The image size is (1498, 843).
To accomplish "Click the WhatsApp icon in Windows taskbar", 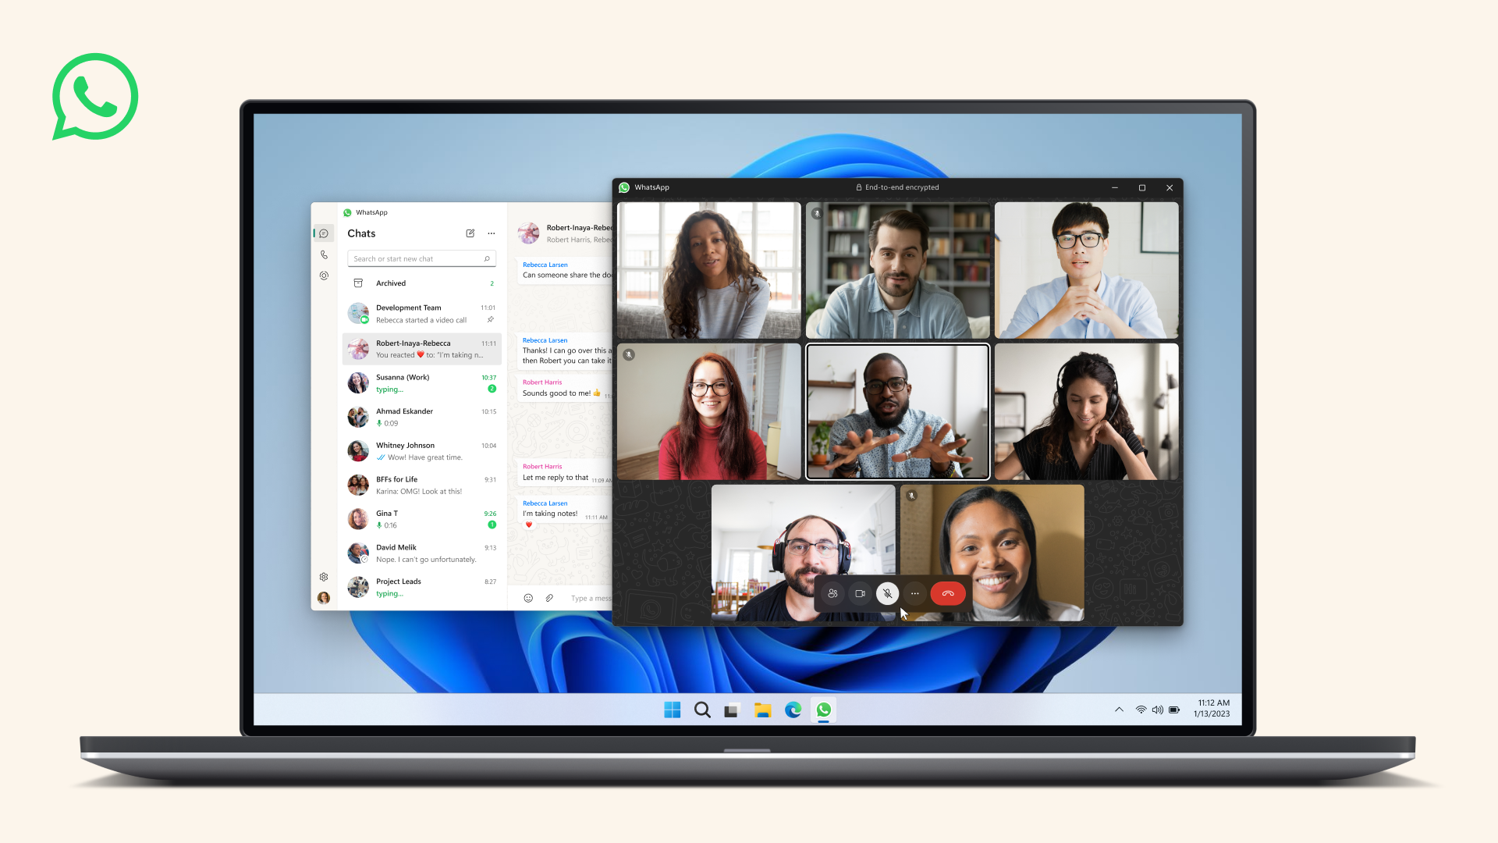I will pyautogui.click(x=823, y=710).
